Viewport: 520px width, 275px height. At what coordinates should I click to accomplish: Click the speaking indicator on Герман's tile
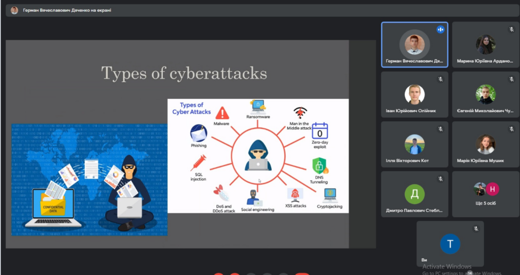coord(440,29)
